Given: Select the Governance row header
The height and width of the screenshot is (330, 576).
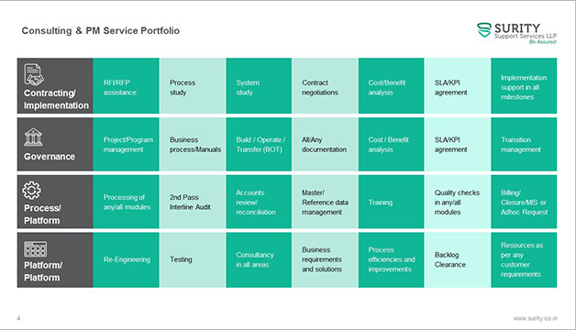Looking at the screenshot, I should (55, 144).
